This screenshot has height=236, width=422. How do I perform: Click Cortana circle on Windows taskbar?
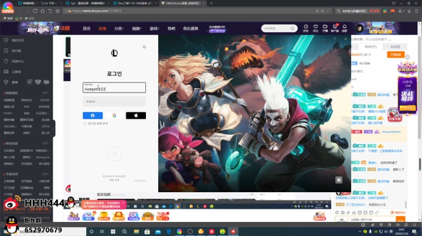(x=91, y=231)
